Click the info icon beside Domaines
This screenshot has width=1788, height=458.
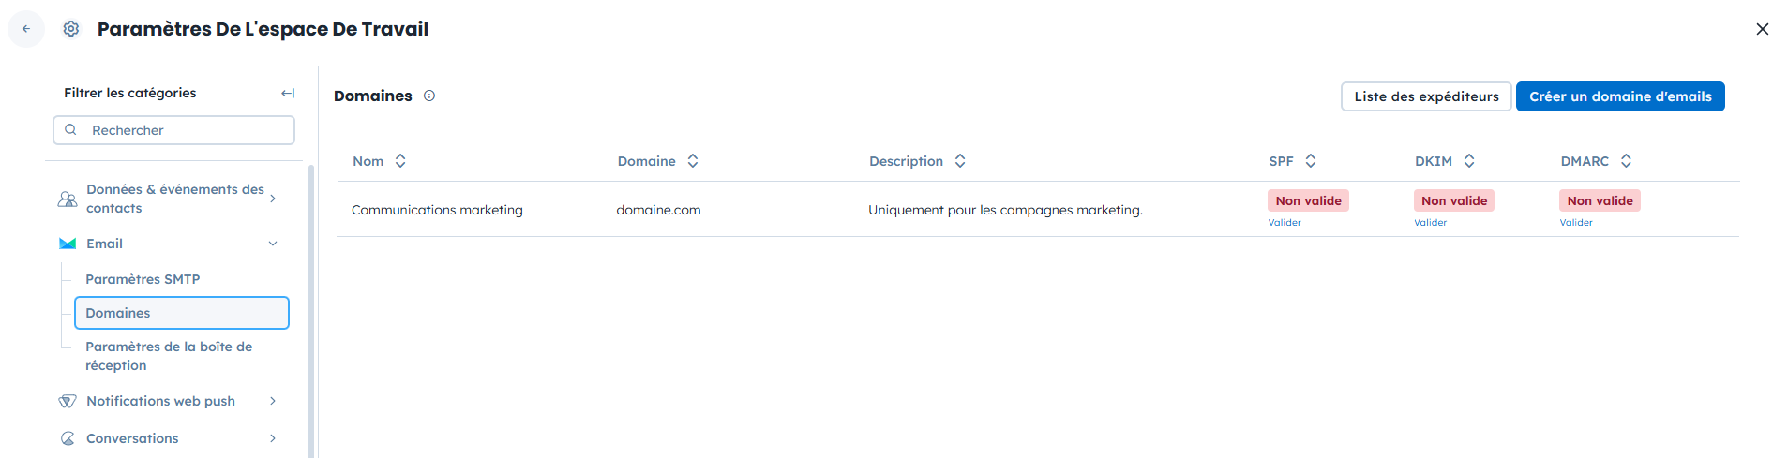tap(429, 96)
